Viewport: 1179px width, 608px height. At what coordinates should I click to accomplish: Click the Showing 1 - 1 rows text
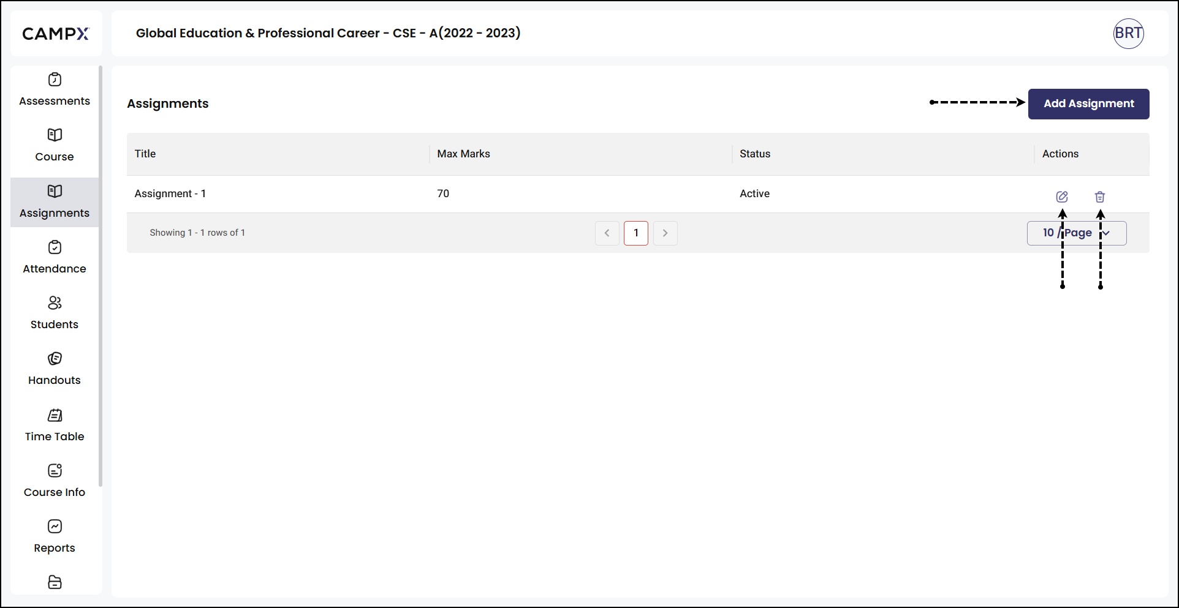click(x=197, y=233)
